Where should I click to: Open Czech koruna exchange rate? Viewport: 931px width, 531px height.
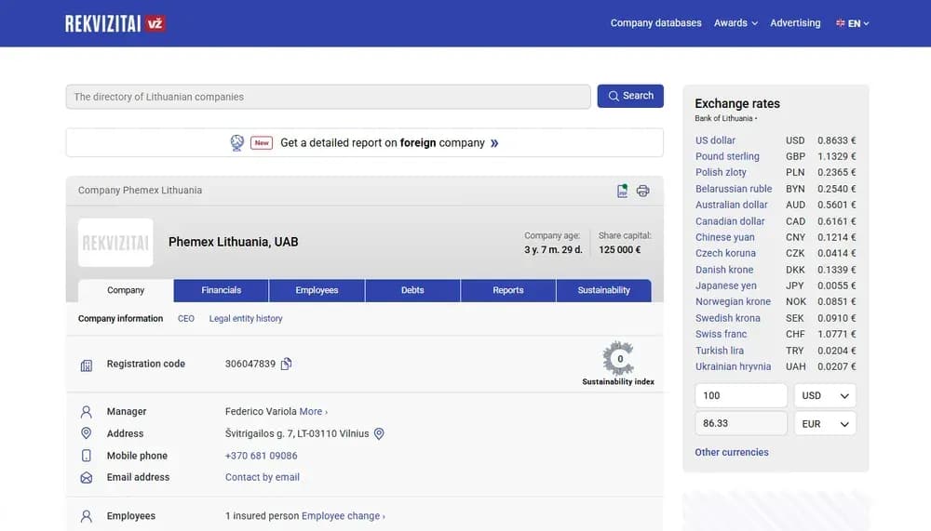725,253
